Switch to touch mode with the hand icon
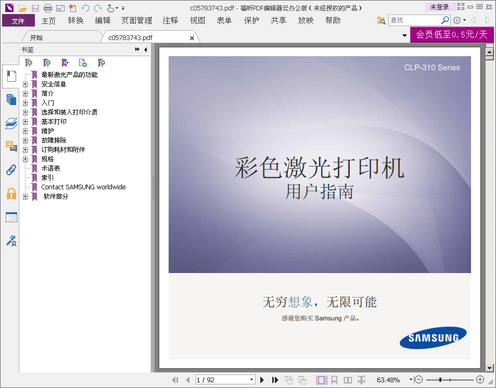The image size is (496, 388). (110, 8)
